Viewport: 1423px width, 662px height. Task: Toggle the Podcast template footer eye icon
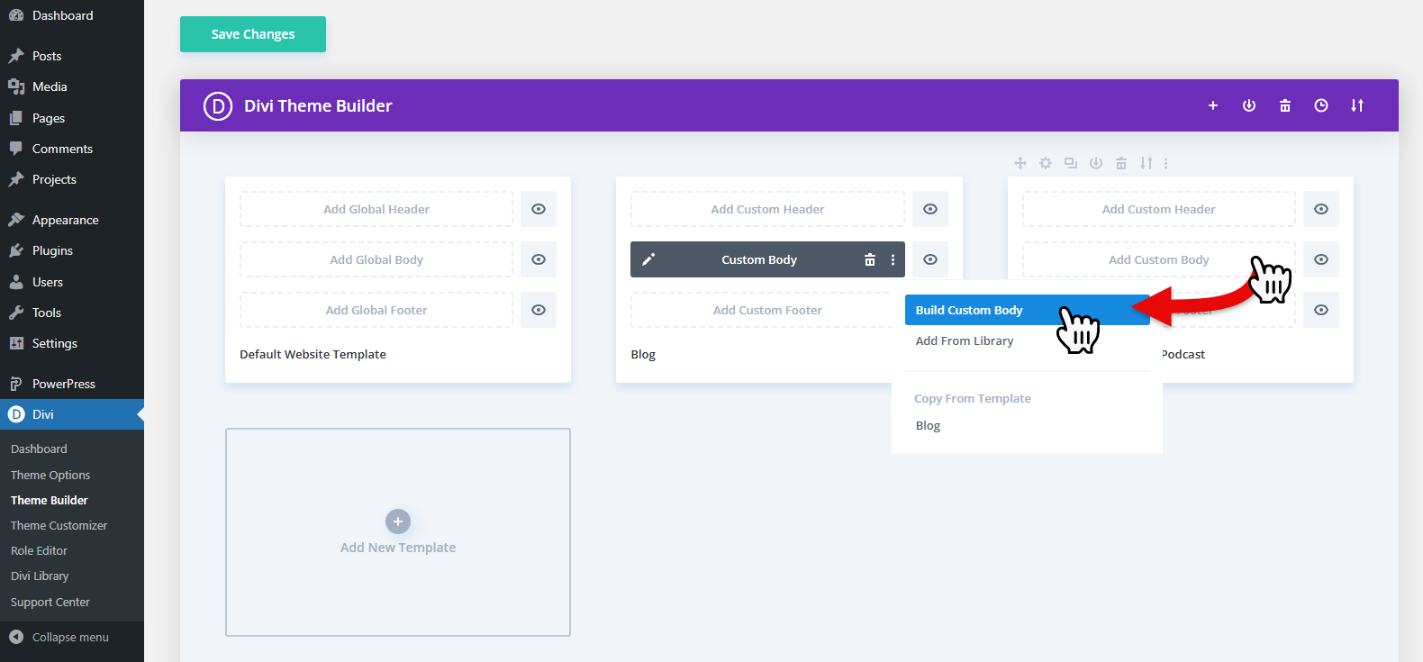[1321, 310]
